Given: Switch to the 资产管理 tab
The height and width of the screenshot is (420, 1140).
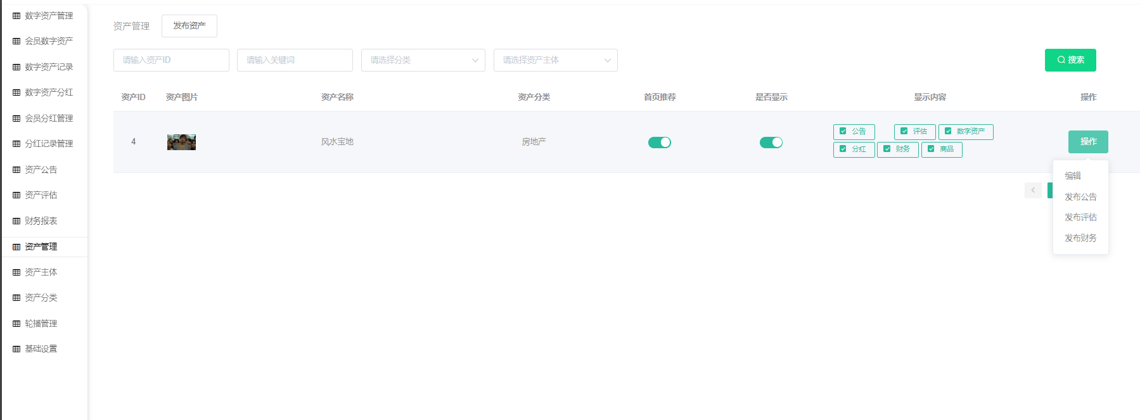Looking at the screenshot, I should tap(131, 26).
